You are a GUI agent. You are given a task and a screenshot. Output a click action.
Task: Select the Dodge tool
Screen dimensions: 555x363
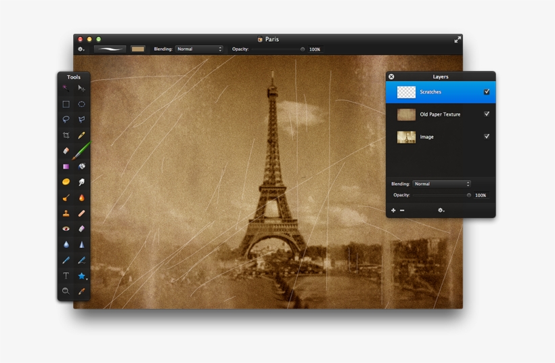tap(66, 198)
